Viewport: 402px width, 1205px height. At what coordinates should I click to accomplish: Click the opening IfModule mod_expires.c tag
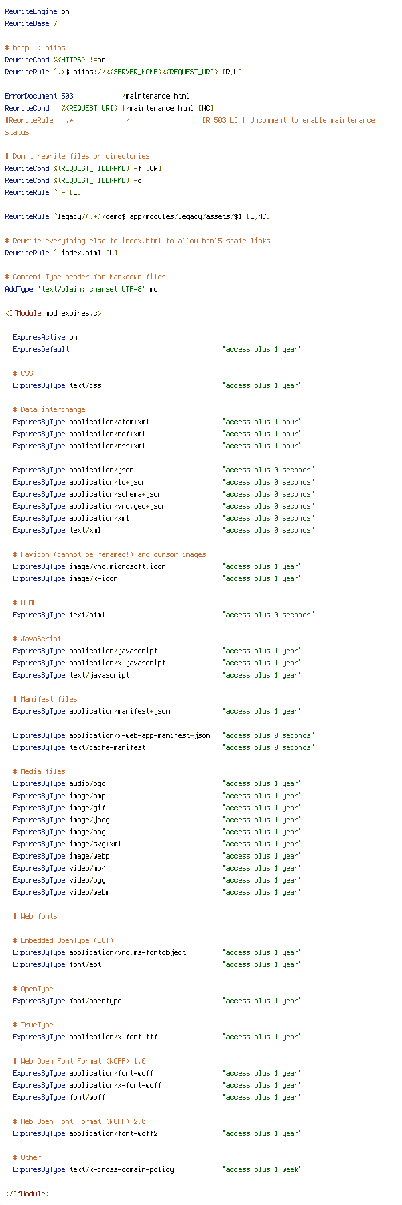point(53,313)
